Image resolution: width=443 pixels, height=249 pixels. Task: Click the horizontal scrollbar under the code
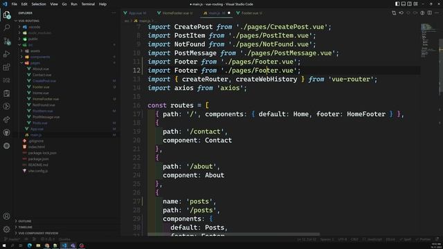coord(234,234)
